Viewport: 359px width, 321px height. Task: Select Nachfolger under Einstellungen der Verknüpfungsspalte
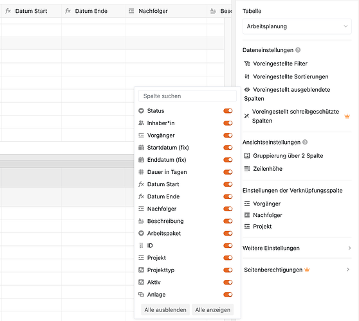tap(268, 215)
